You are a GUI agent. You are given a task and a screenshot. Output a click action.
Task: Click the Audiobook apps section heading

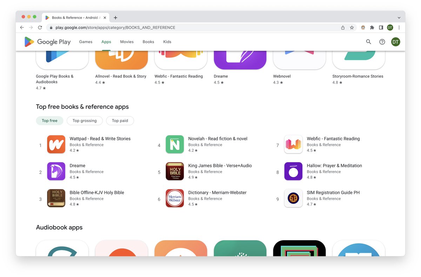pyautogui.click(x=59, y=227)
